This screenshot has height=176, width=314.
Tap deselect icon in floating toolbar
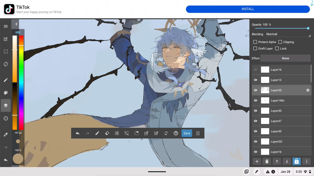[x=127, y=133]
